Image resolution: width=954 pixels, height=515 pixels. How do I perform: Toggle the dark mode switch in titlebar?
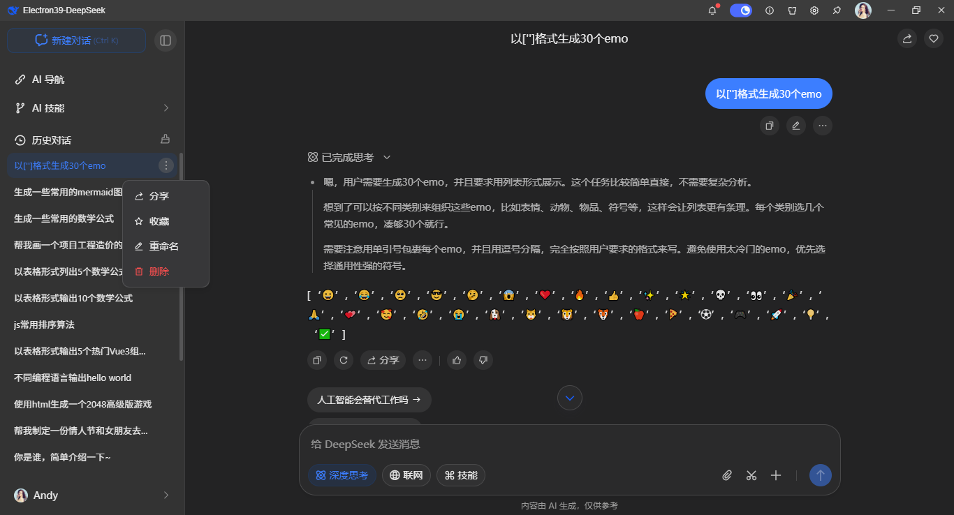(x=740, y=10)
